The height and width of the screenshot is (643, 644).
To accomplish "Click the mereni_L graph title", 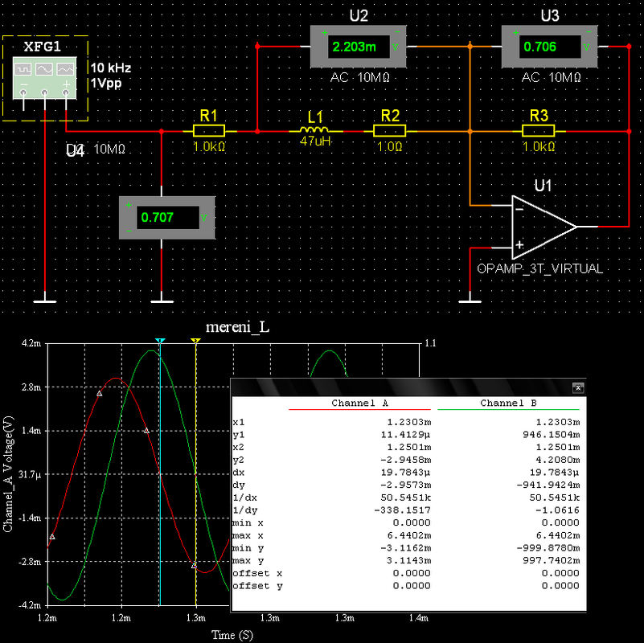I will pos(237,327).
